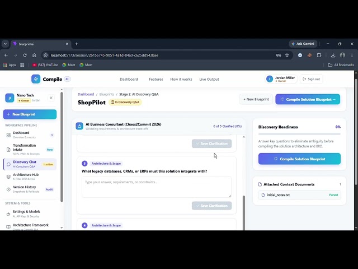The image size is (358, 269).
Task: Open the Features top navigation link
Action: [156, 79]
